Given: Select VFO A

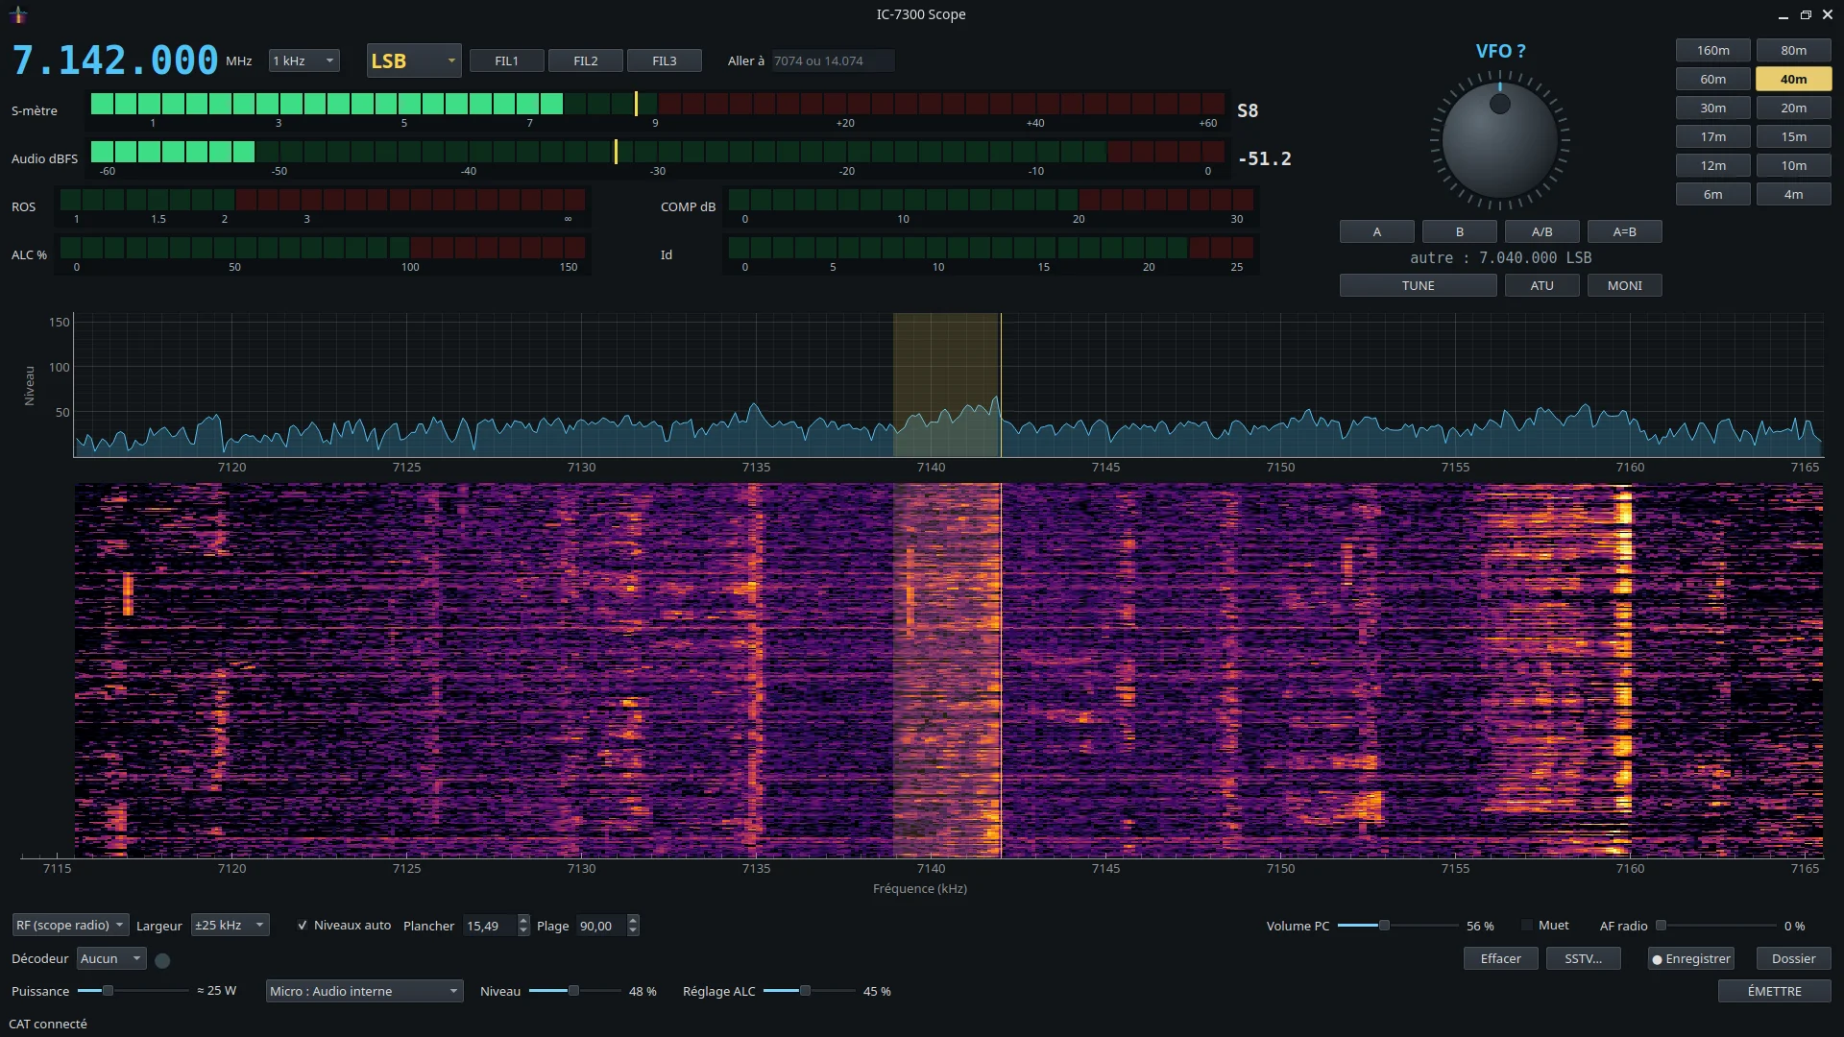Looking at the screenshot, I should coord(1376,231).
